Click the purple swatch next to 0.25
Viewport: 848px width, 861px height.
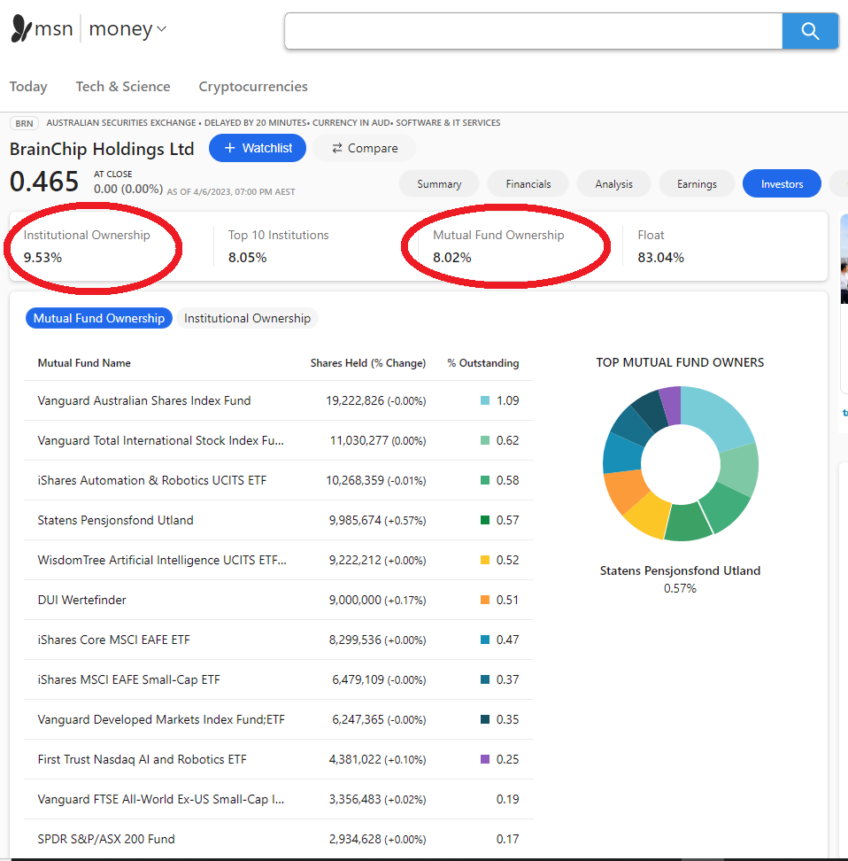click(485, 759)
